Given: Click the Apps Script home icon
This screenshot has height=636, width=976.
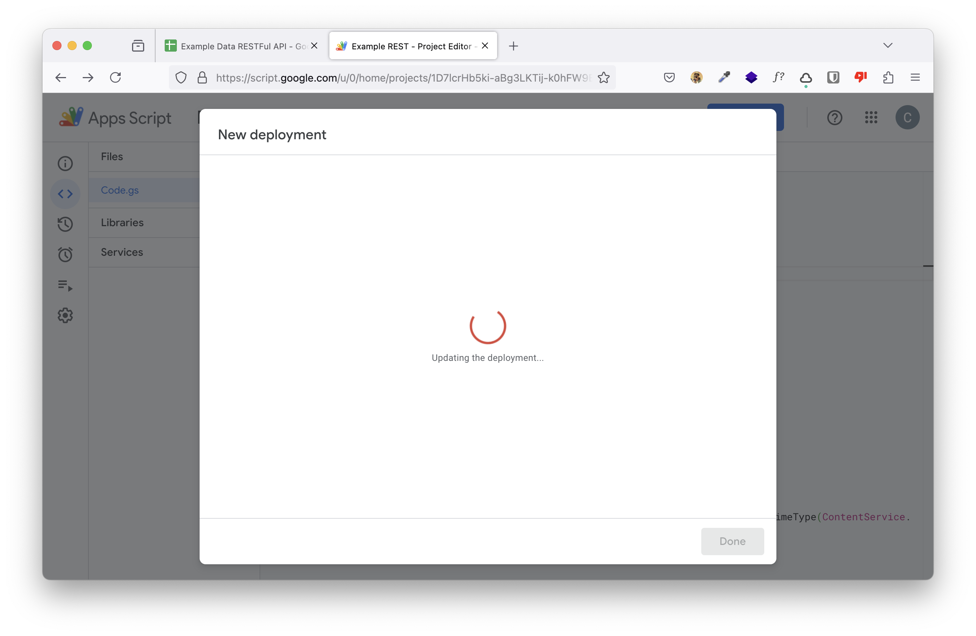Looking at the screenshot, I should point(71,117).
